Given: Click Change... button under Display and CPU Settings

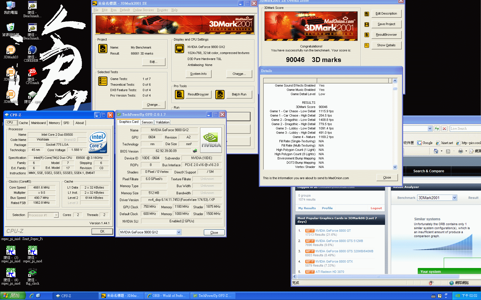Looking at the screenshot, I should [x=239, y=74].
